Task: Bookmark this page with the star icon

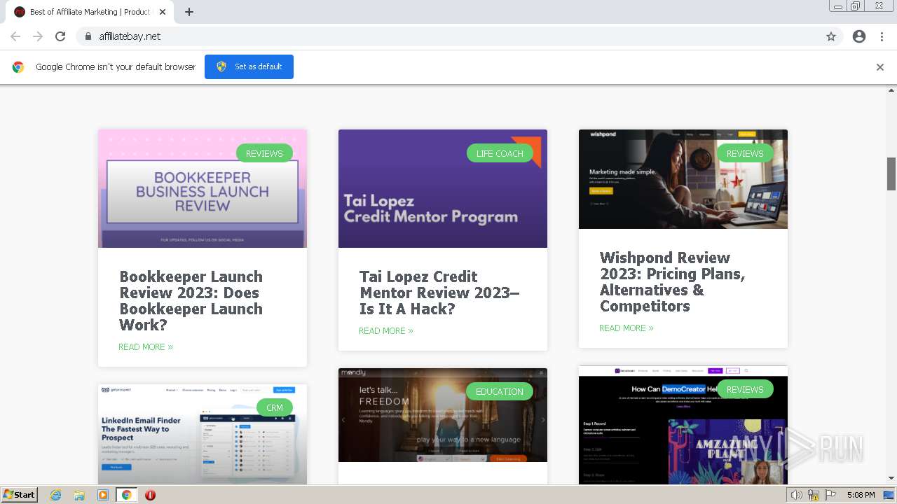Action: 831,36
